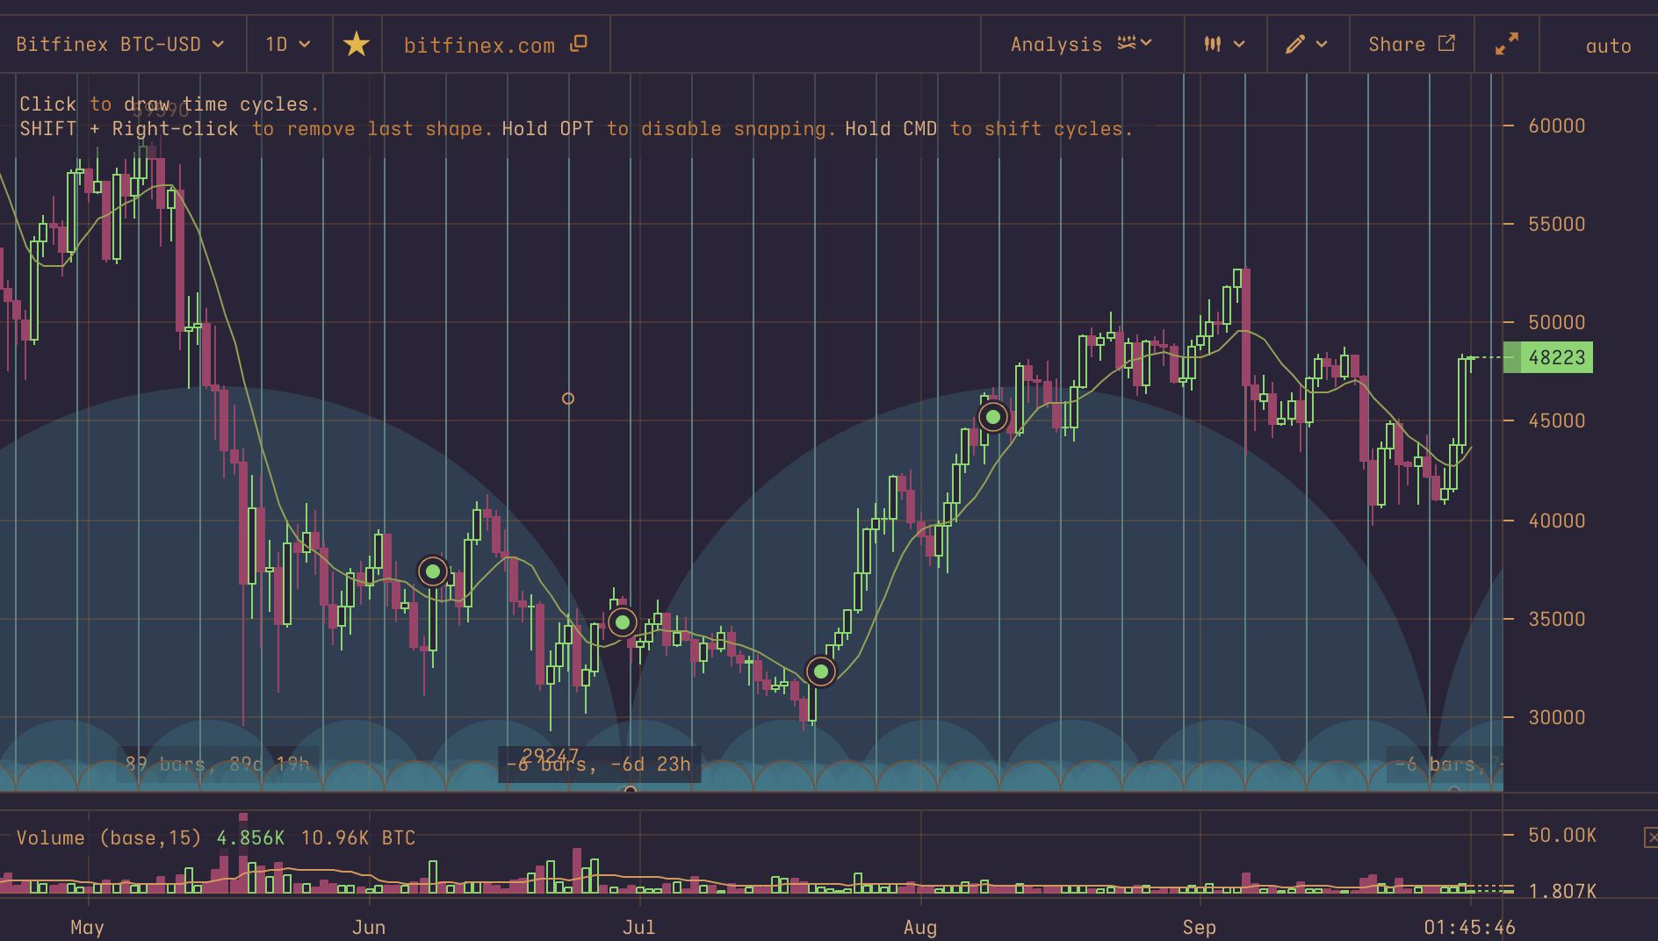Image resolution: width=1658 pixels, height=941 pixels.
Task: Open the bitfinex.com link
Action: 479,45
